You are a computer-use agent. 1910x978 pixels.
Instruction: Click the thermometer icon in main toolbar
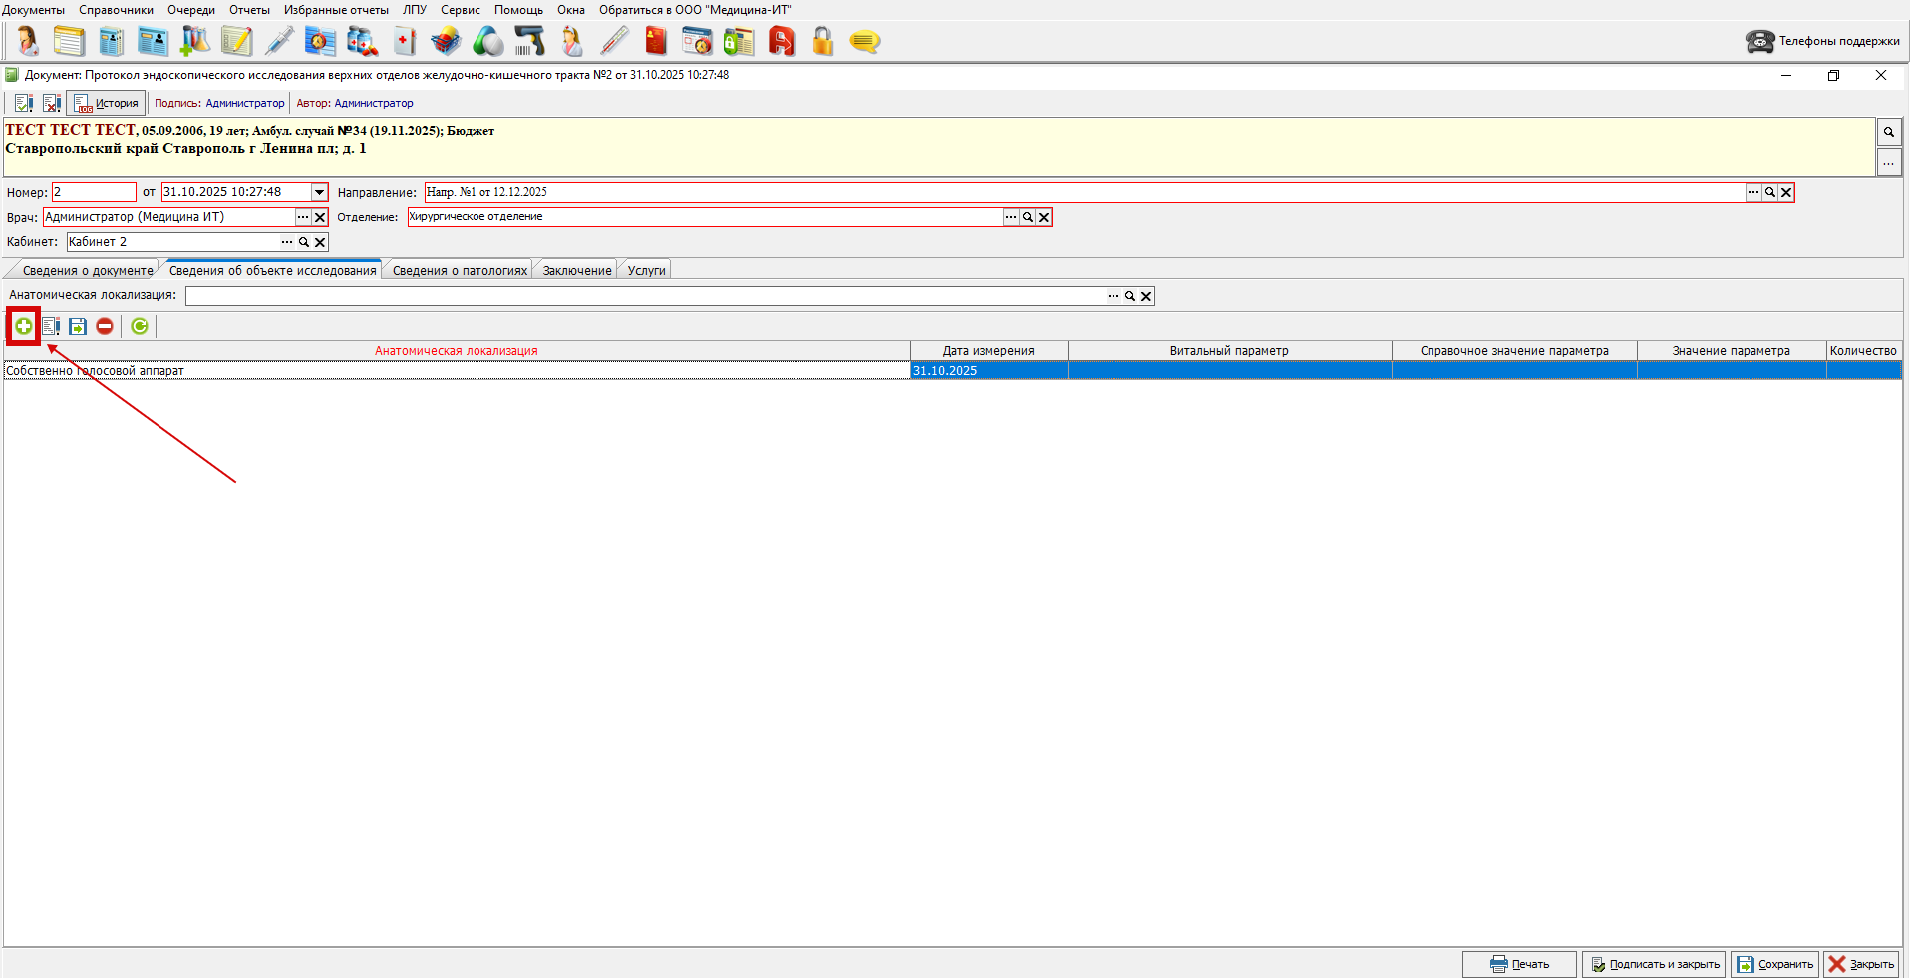point(614,41)
